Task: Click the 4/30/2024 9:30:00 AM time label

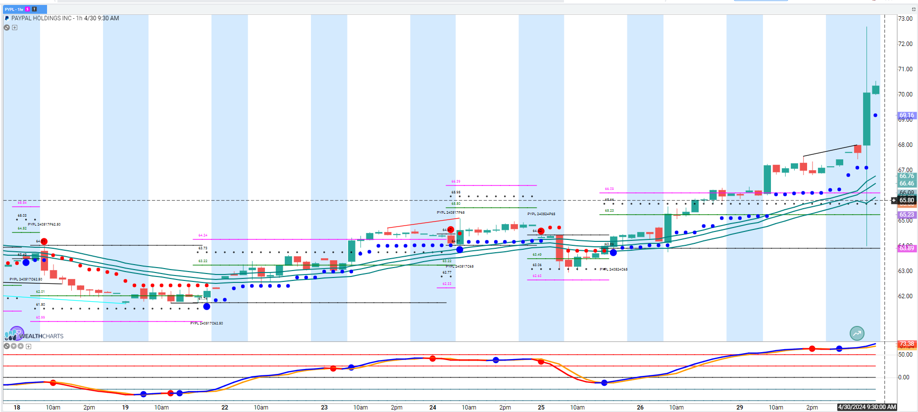Action: click(x=867, y=407)
